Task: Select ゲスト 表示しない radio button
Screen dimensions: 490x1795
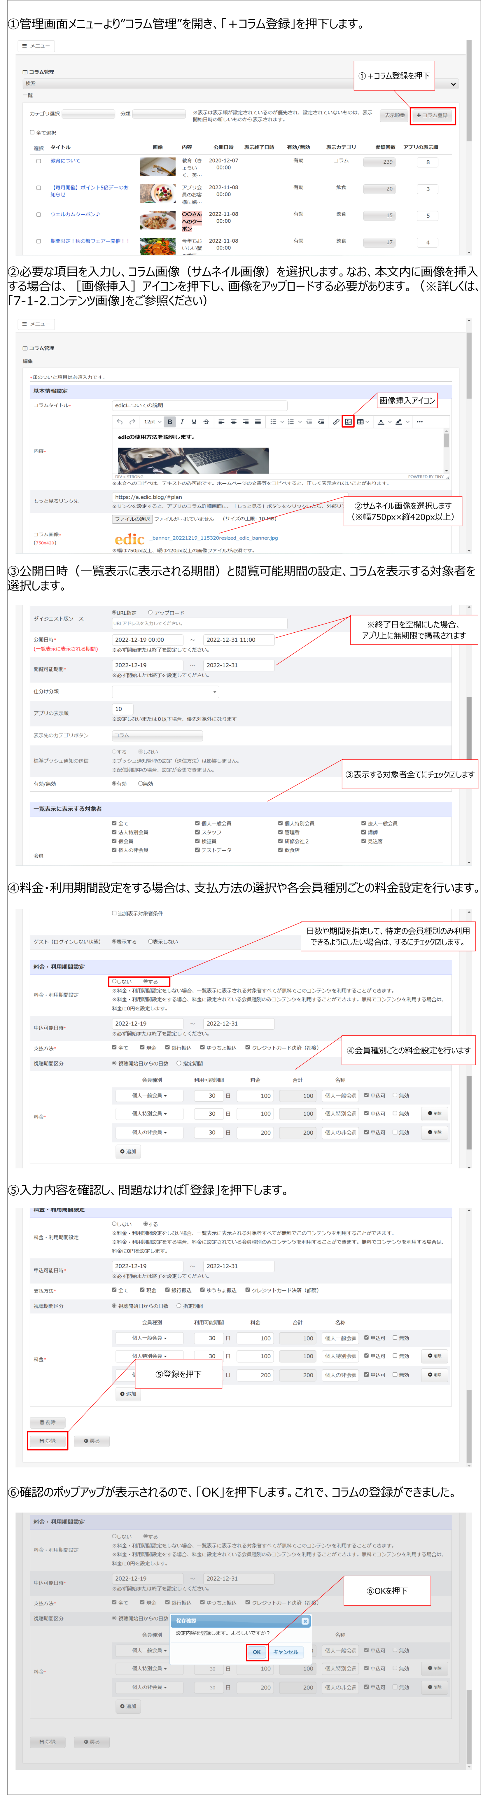Action: [x=150, y=942]
